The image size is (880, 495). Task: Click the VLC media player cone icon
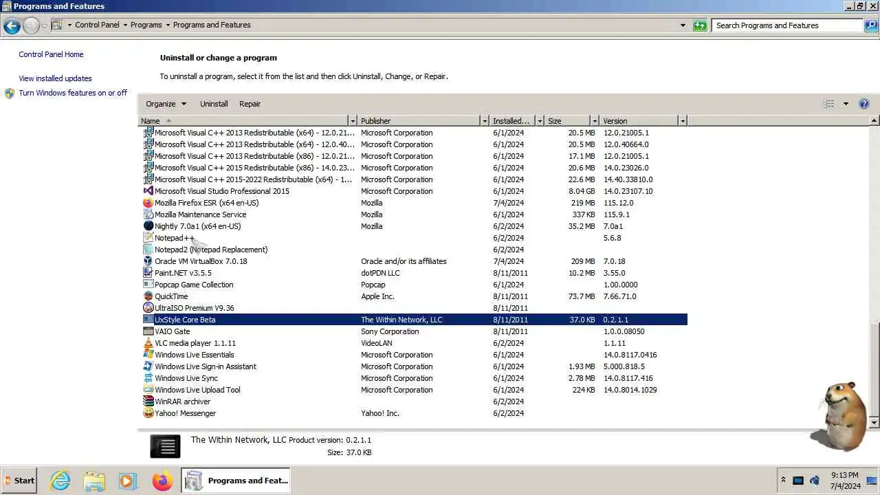148,343
